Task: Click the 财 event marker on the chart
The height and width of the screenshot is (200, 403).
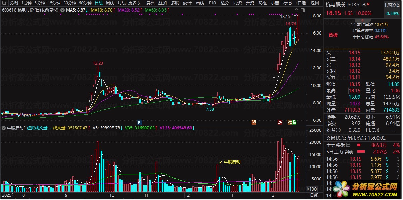Action: coord(140,122)
